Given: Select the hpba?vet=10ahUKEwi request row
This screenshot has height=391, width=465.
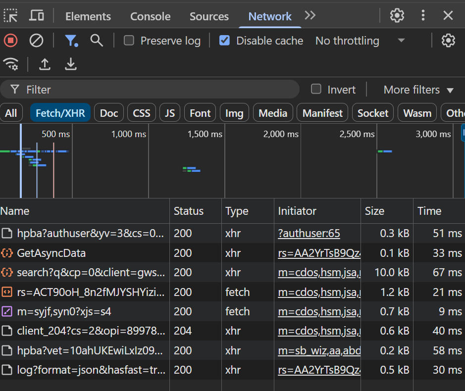Looking at the screenshot, I should [x=233, y=351].
